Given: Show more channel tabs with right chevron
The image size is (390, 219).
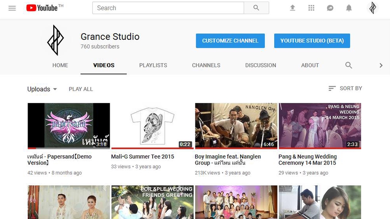Looking at the screenshot, I should coord(381,65).
